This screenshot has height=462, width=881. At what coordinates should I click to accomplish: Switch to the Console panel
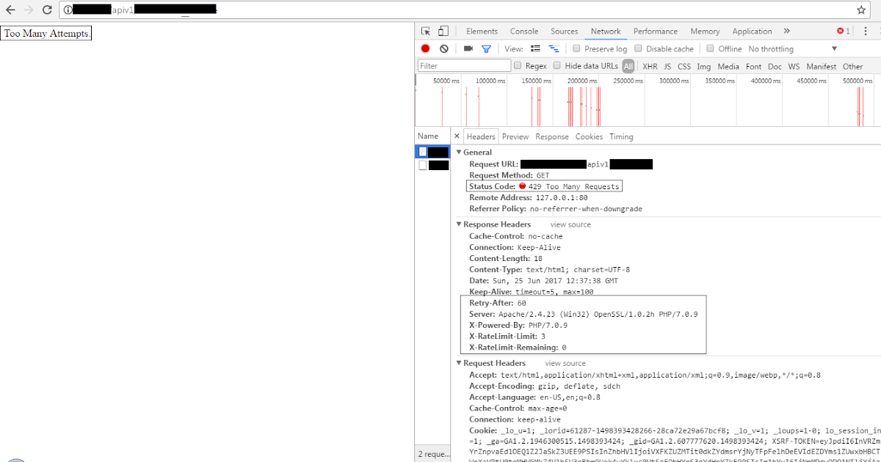[x=523, y=31]
